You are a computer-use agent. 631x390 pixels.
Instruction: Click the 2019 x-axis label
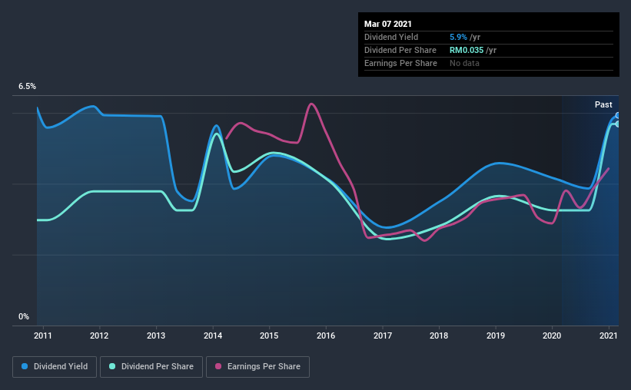coord(496,335)
